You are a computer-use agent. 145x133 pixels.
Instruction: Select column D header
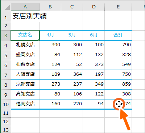[94, 7]
